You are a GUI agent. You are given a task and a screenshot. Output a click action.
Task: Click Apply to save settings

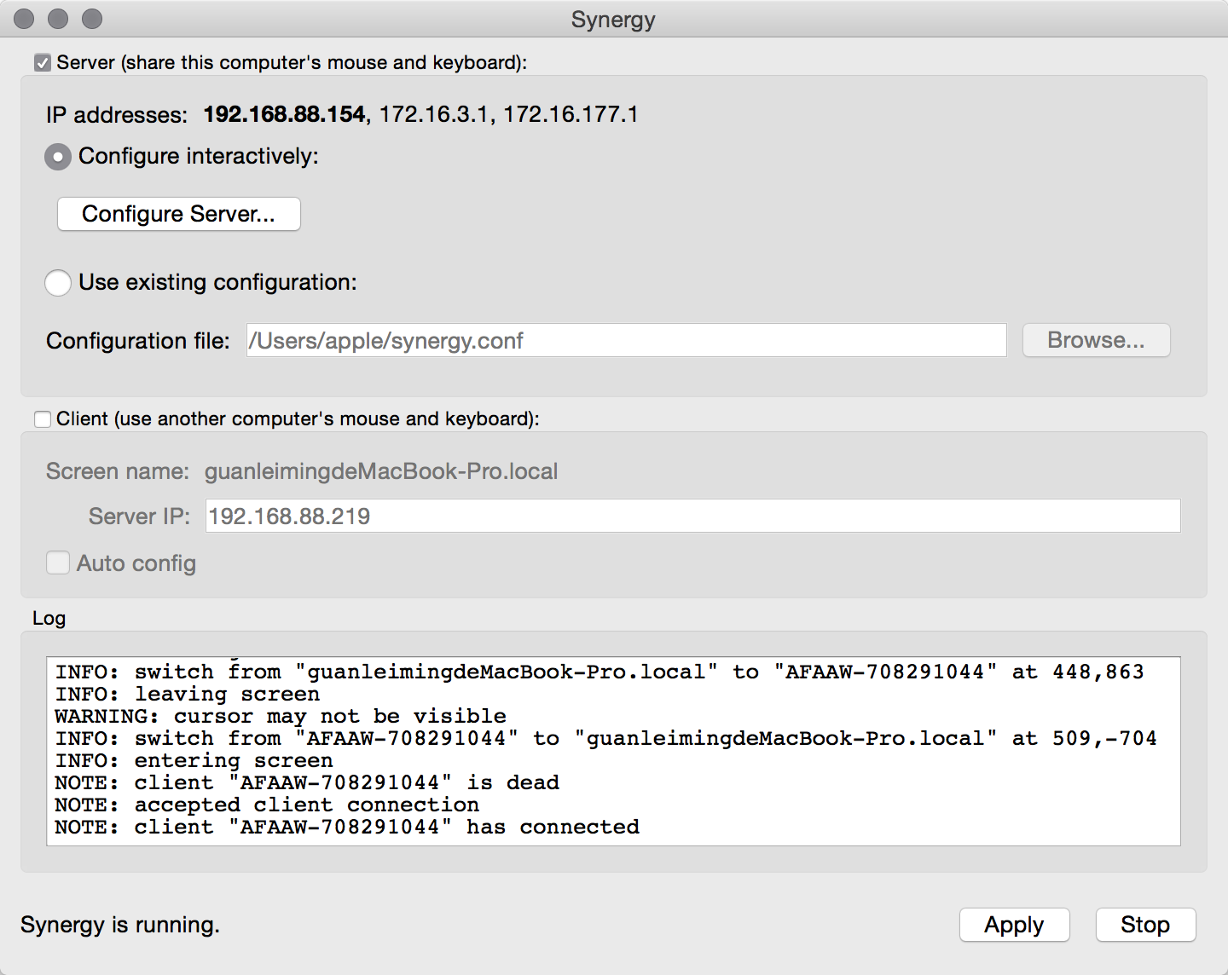1014,925
